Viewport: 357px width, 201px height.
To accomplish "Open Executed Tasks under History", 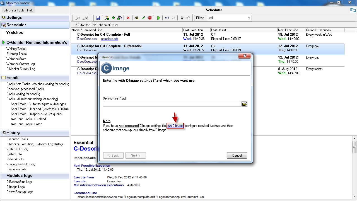I will [x=17, y=139].
